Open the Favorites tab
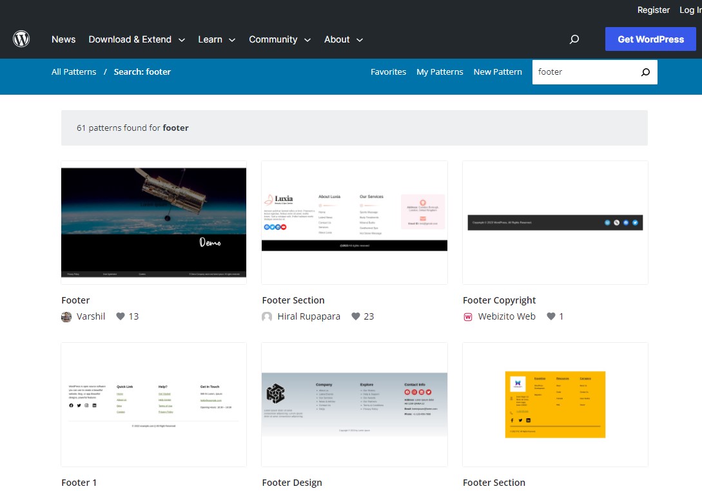The width and height of the screenshot is (702, 491). (388, 72)
